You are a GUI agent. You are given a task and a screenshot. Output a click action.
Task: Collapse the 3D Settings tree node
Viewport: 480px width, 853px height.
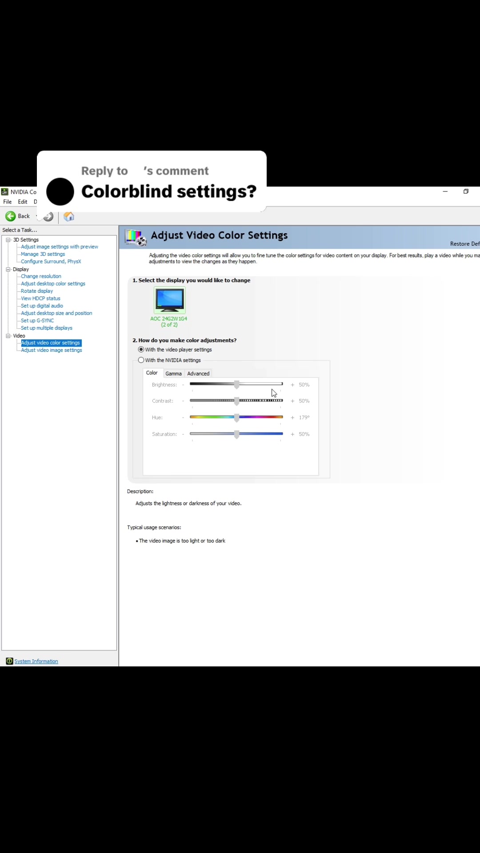click(x=8, y=240)
